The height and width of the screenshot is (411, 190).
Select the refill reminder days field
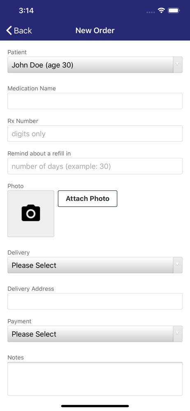pos(95,166)
